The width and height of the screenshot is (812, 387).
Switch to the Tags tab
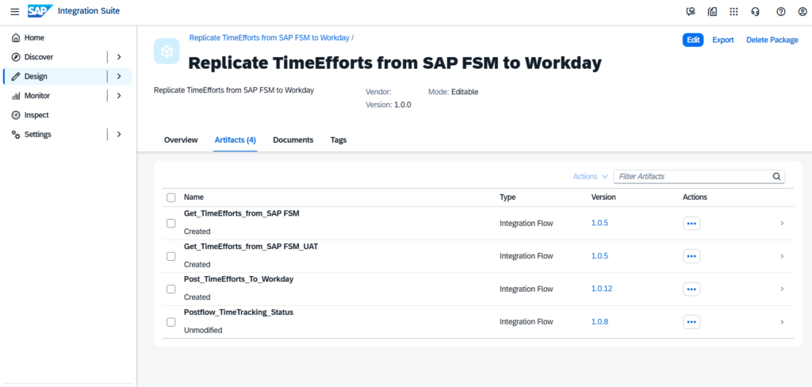(339, 140)
